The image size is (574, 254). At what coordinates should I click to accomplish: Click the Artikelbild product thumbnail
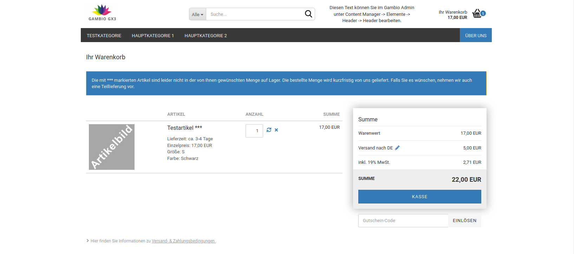click(x=112, y=147)
